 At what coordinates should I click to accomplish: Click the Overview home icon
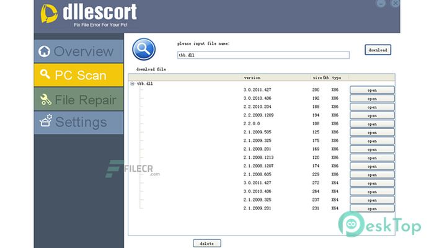coord(44,51)
